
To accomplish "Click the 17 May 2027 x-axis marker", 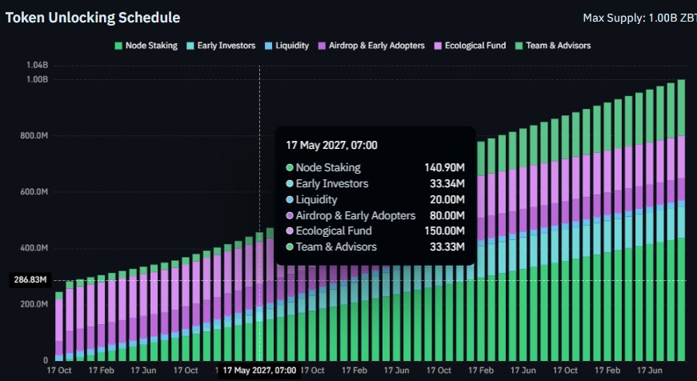I will pyautogui.click(x=259, y=371).
